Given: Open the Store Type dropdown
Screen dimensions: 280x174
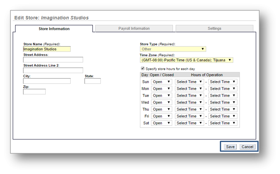Looking at the screenshot, I should [173, 49].
